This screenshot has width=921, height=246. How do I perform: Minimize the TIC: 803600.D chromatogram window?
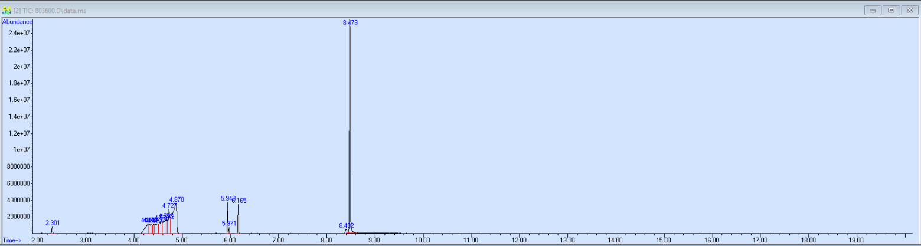click(872, 11)
